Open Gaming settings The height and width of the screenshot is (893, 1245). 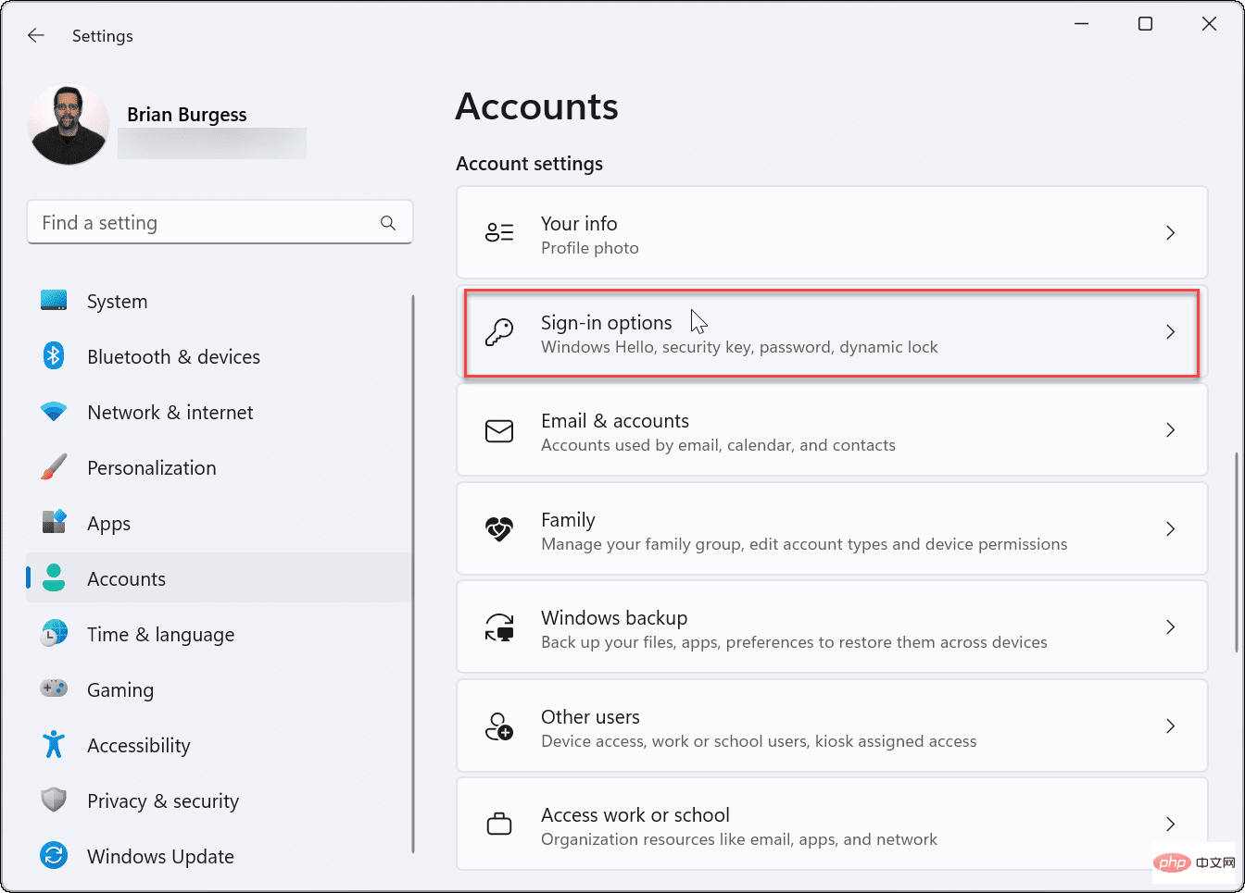coord(220,689)
